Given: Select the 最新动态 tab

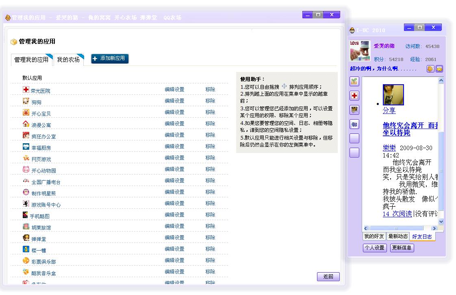Looking at the screenshot, I should 398,236.
